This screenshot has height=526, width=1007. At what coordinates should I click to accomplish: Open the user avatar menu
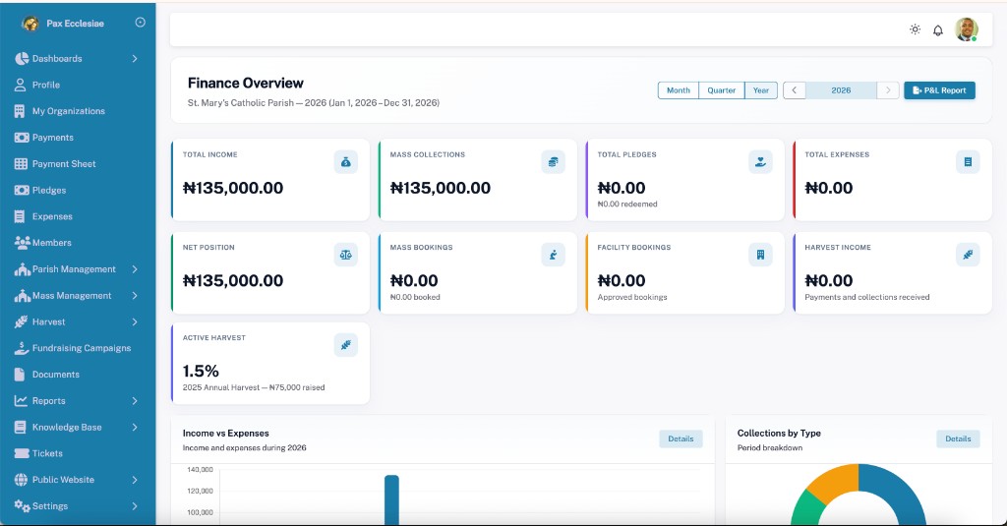(966, 29)
